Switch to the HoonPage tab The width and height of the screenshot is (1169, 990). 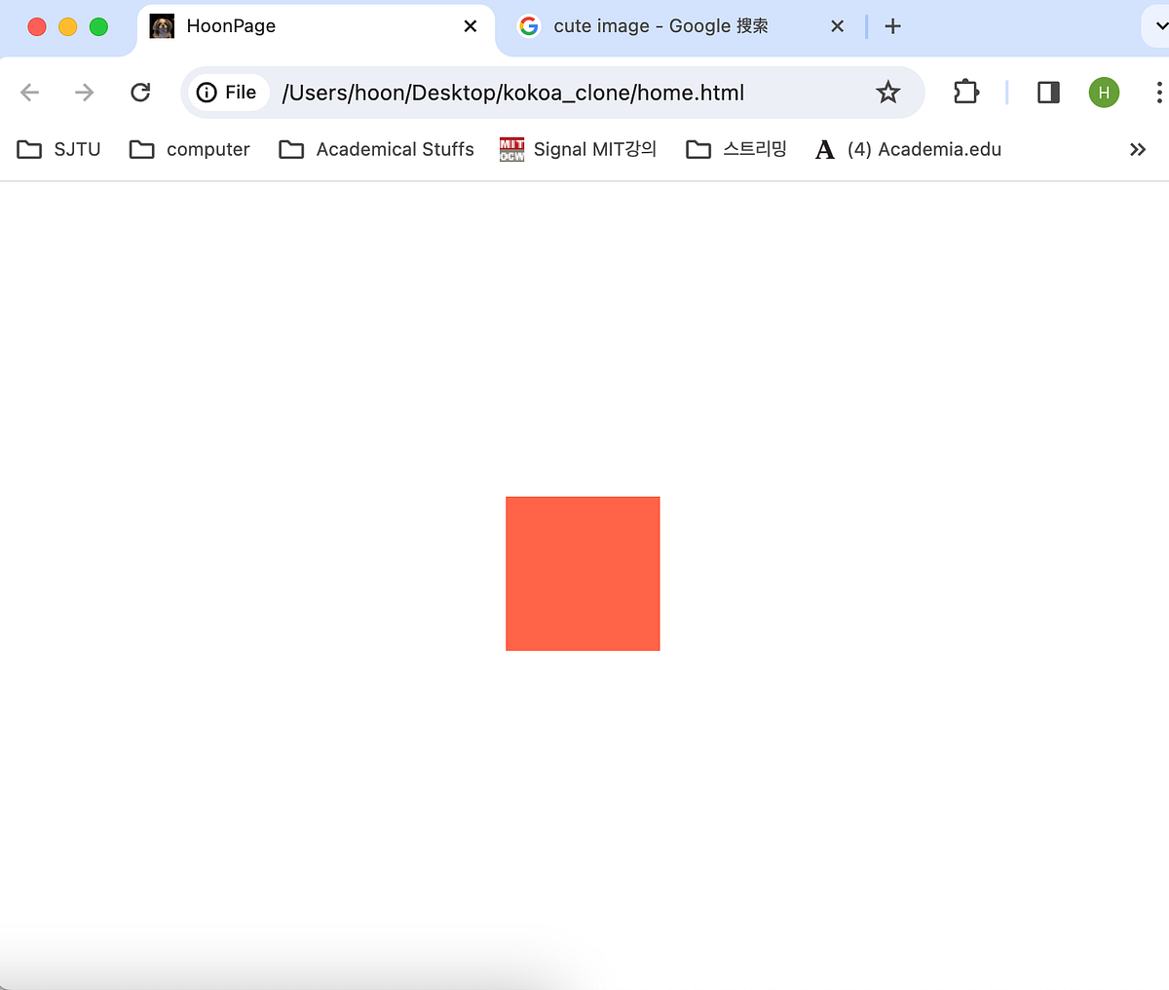pyautogui.click(x=273, y=26)
